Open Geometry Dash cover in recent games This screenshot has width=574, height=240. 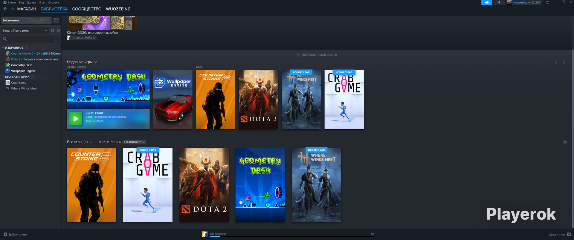(108, 90)
